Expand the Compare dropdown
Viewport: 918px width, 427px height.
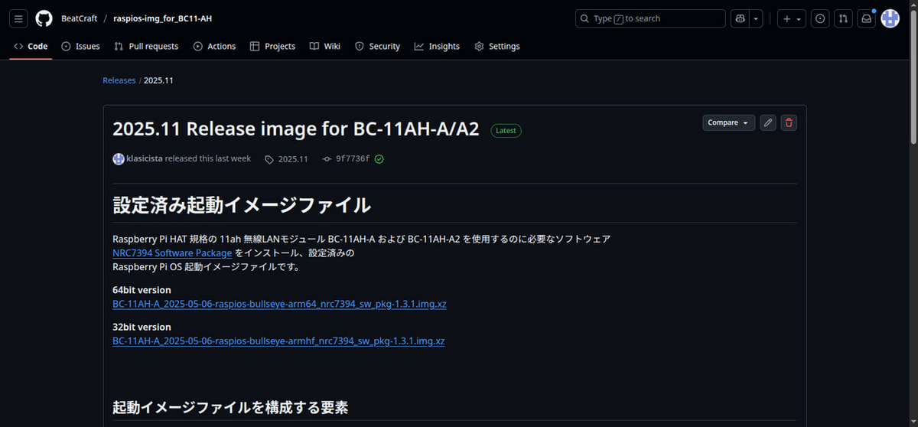pyautogui.click(x=728, y=122)
